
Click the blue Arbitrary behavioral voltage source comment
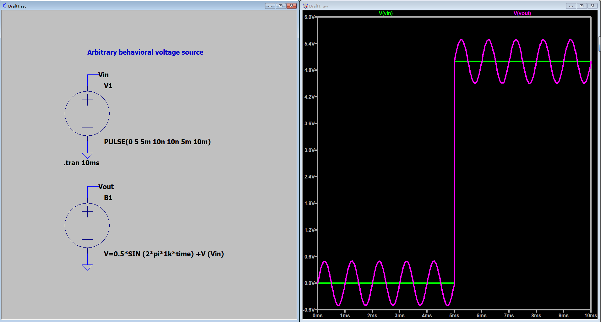[145, 52]
